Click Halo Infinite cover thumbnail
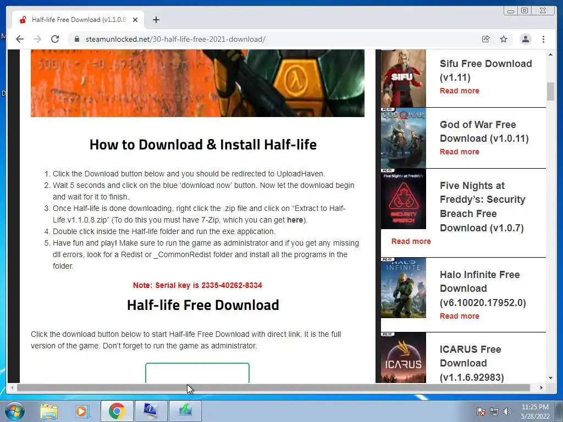 (403, 288)
